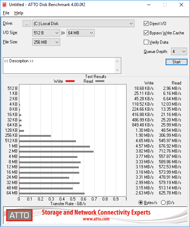190x227 pixels.
Task: Close the ATTO Disk Benchmark window
Action: pyautogui.click(x=181, y=5)
